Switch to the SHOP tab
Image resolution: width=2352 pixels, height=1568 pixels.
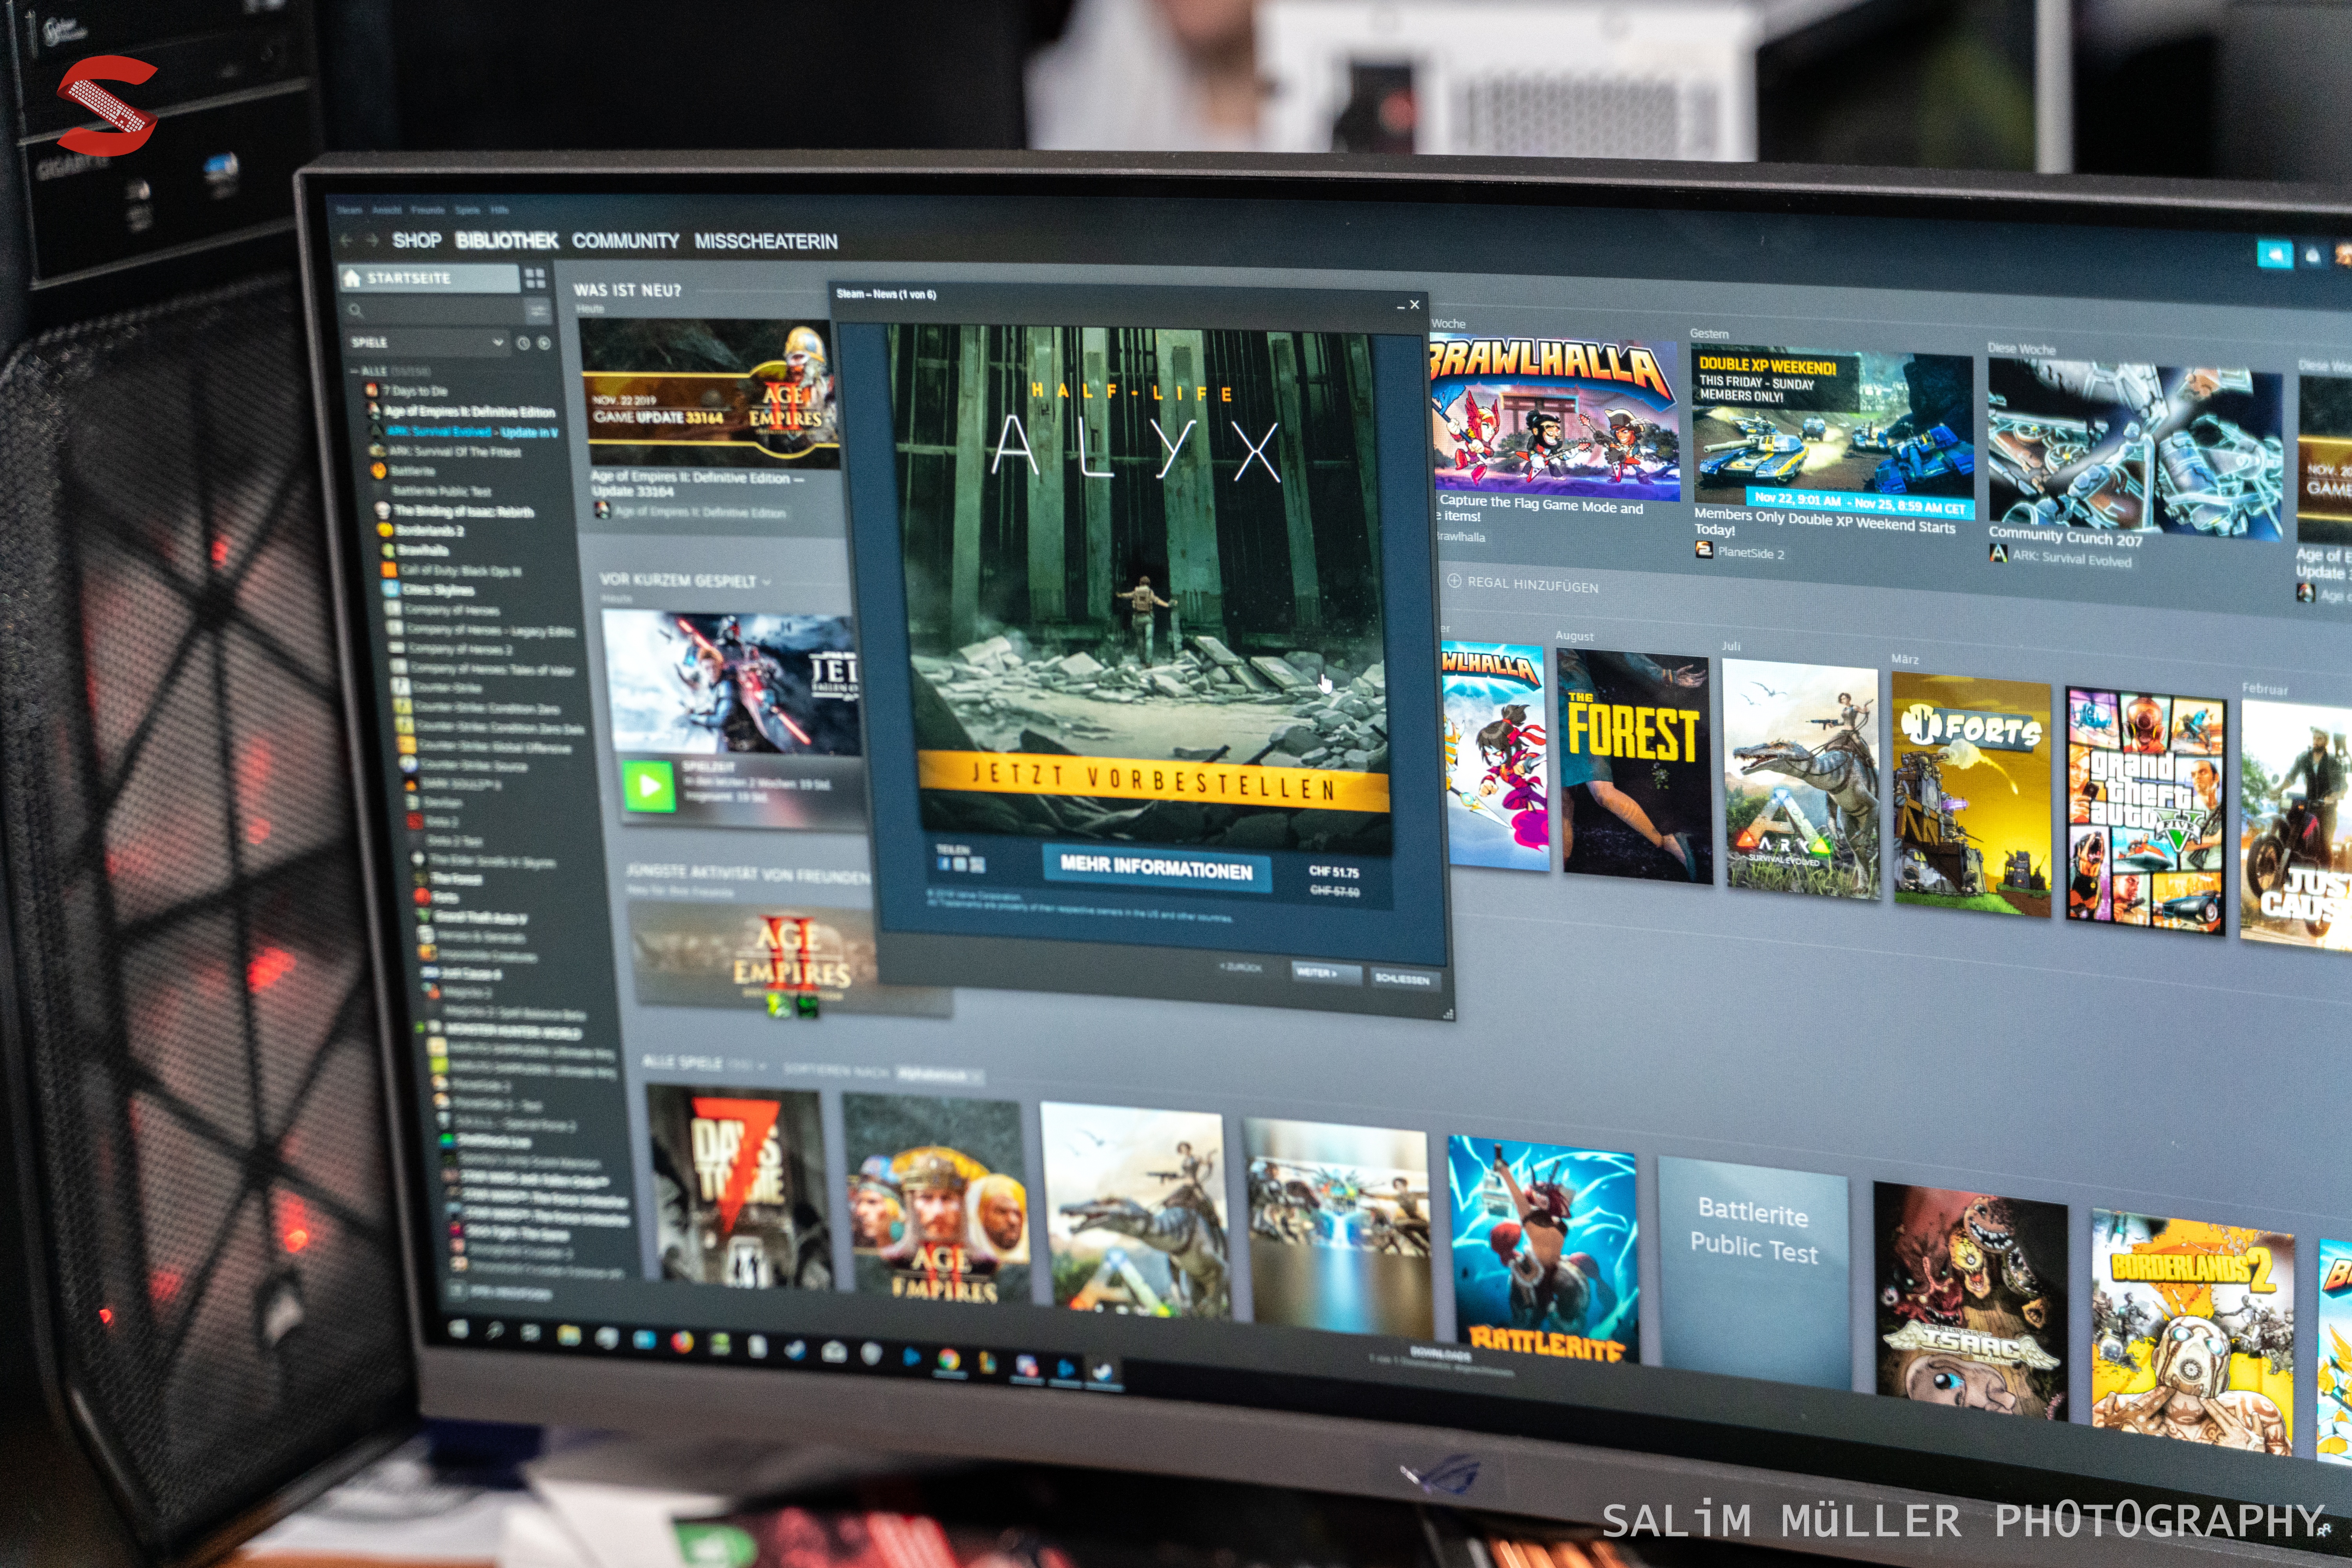417,240
